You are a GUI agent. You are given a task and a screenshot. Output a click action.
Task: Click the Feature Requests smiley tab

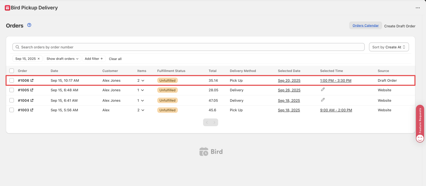click(x=420, y=124)
